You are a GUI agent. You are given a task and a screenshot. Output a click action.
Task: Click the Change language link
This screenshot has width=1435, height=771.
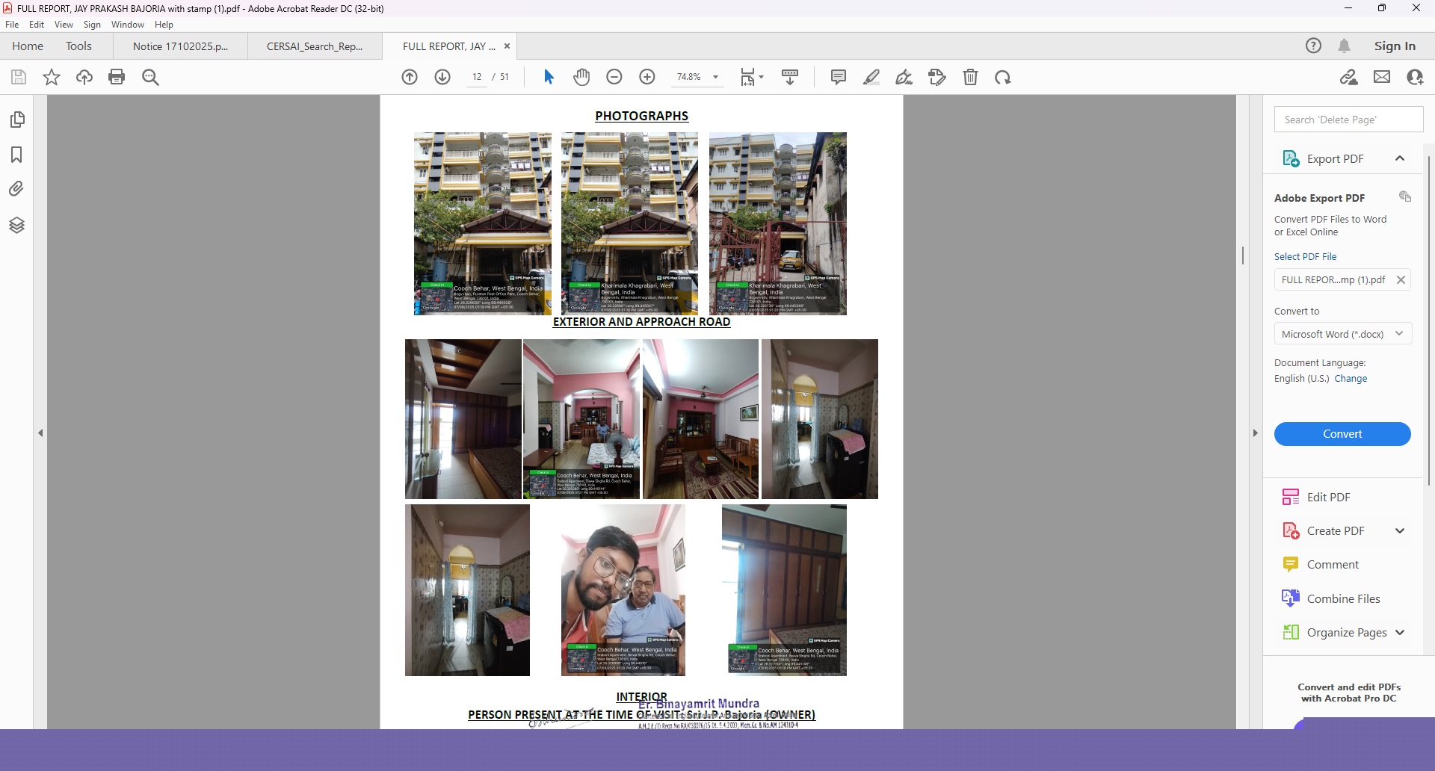(1351, 378)
